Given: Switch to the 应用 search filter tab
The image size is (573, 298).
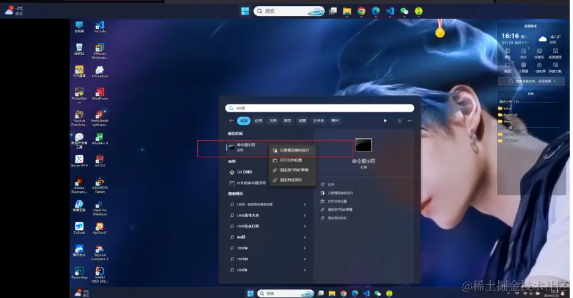Looking at the screenshot, I should pos(258,121).
